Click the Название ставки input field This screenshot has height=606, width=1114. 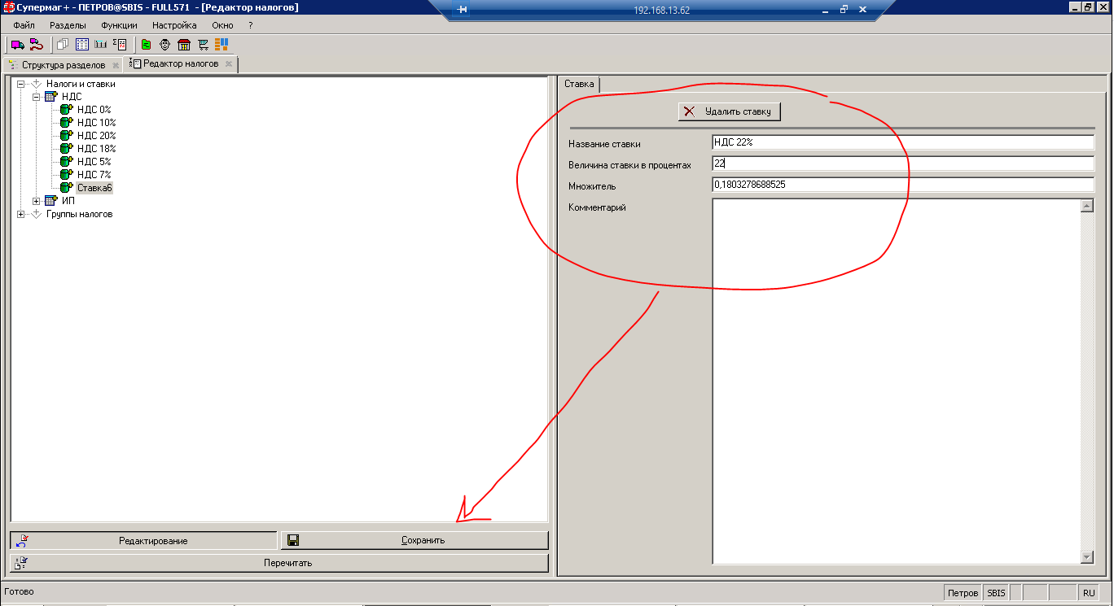click(x=902, y=143)
